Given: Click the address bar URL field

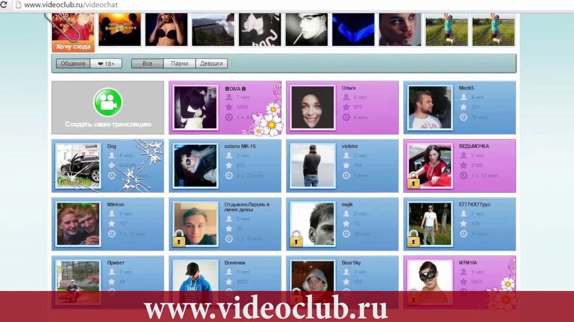Looking at the screenshot, I should [287, 5].
